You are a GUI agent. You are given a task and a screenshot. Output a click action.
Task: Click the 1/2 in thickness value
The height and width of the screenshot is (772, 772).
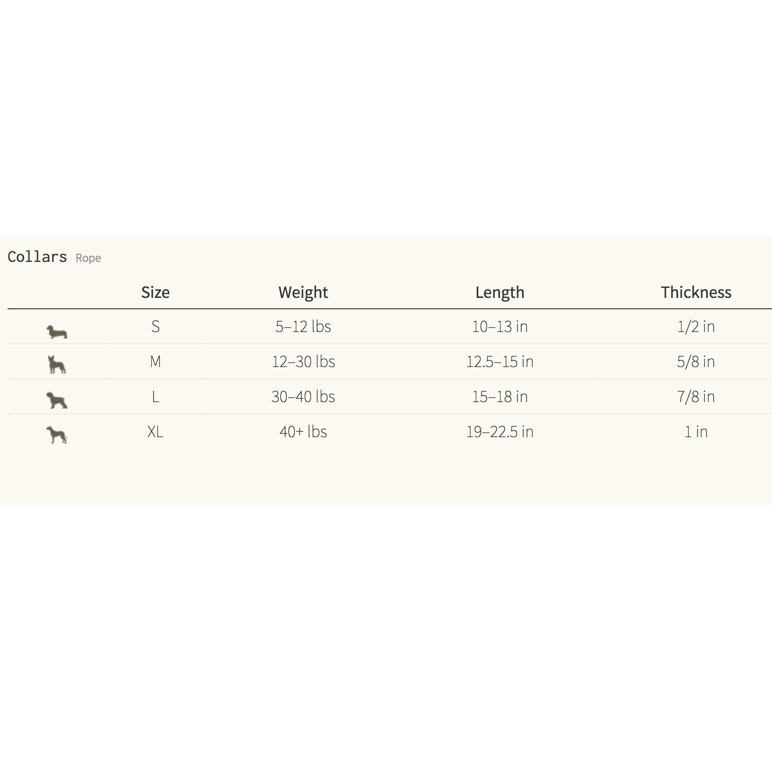(x=696, y=326)
